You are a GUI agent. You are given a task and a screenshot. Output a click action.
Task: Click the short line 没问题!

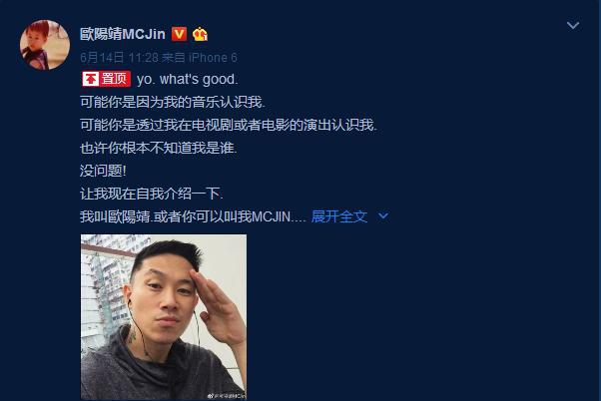click(103, 171)
